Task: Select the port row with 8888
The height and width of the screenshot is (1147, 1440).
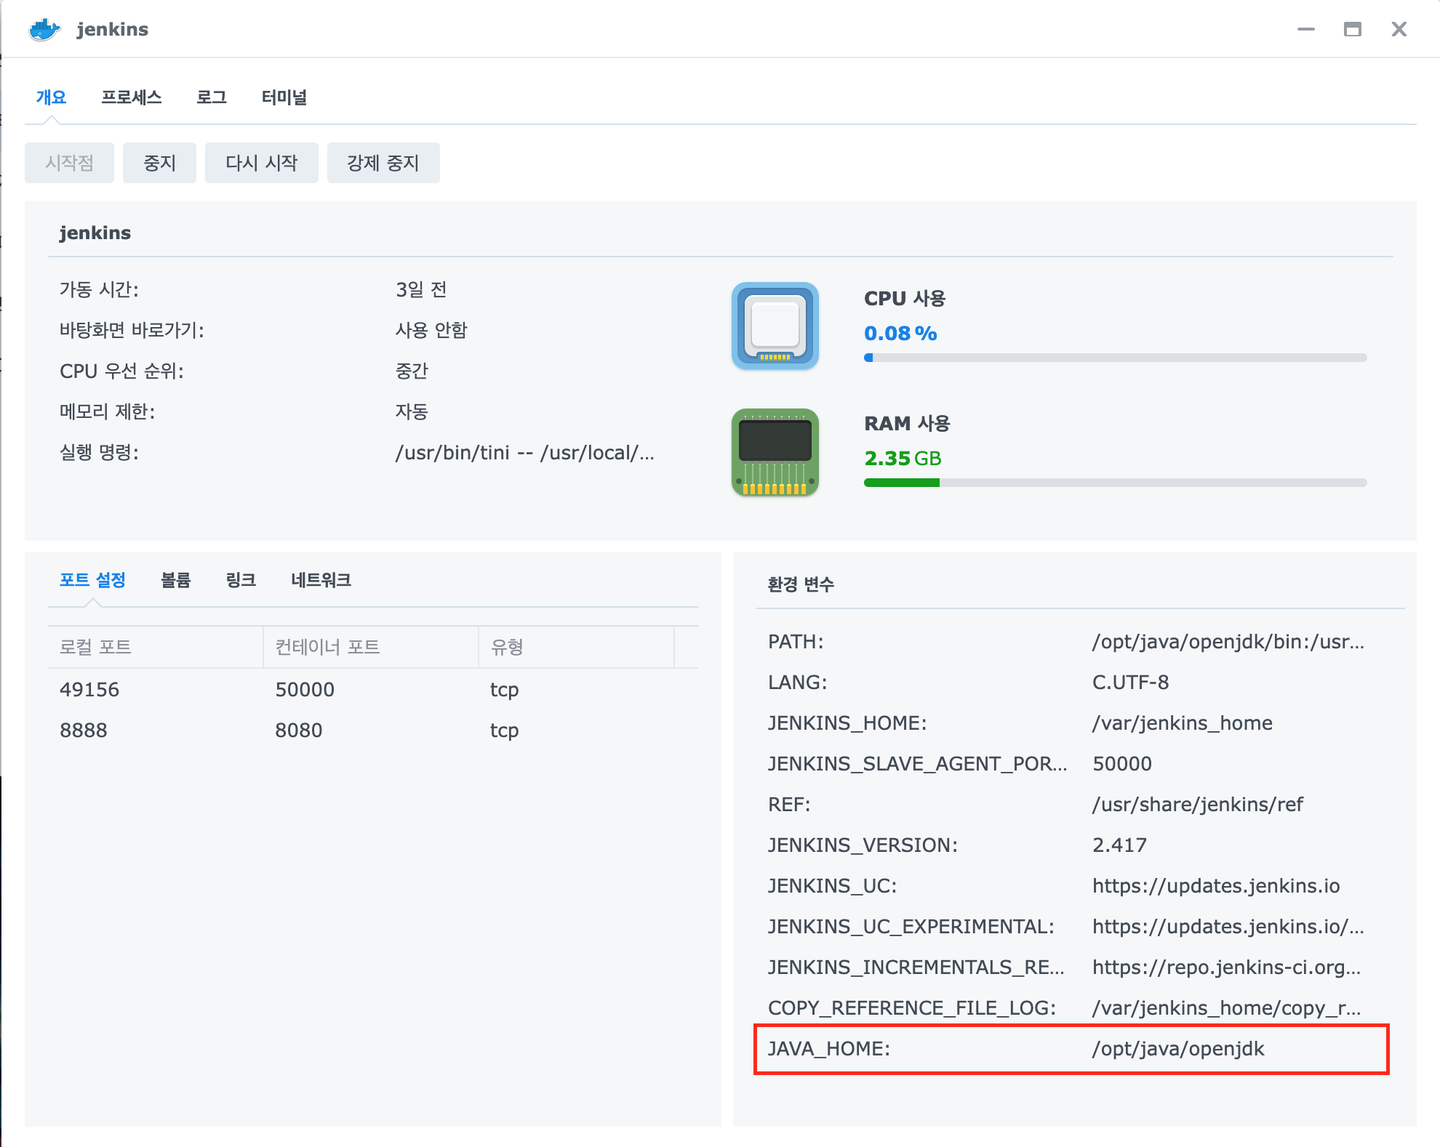Action: [371, 731]
